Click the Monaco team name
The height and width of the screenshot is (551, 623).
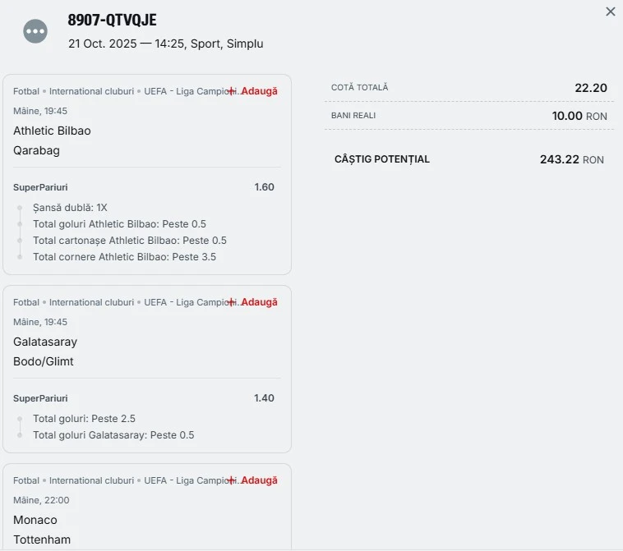pos(35,520)
